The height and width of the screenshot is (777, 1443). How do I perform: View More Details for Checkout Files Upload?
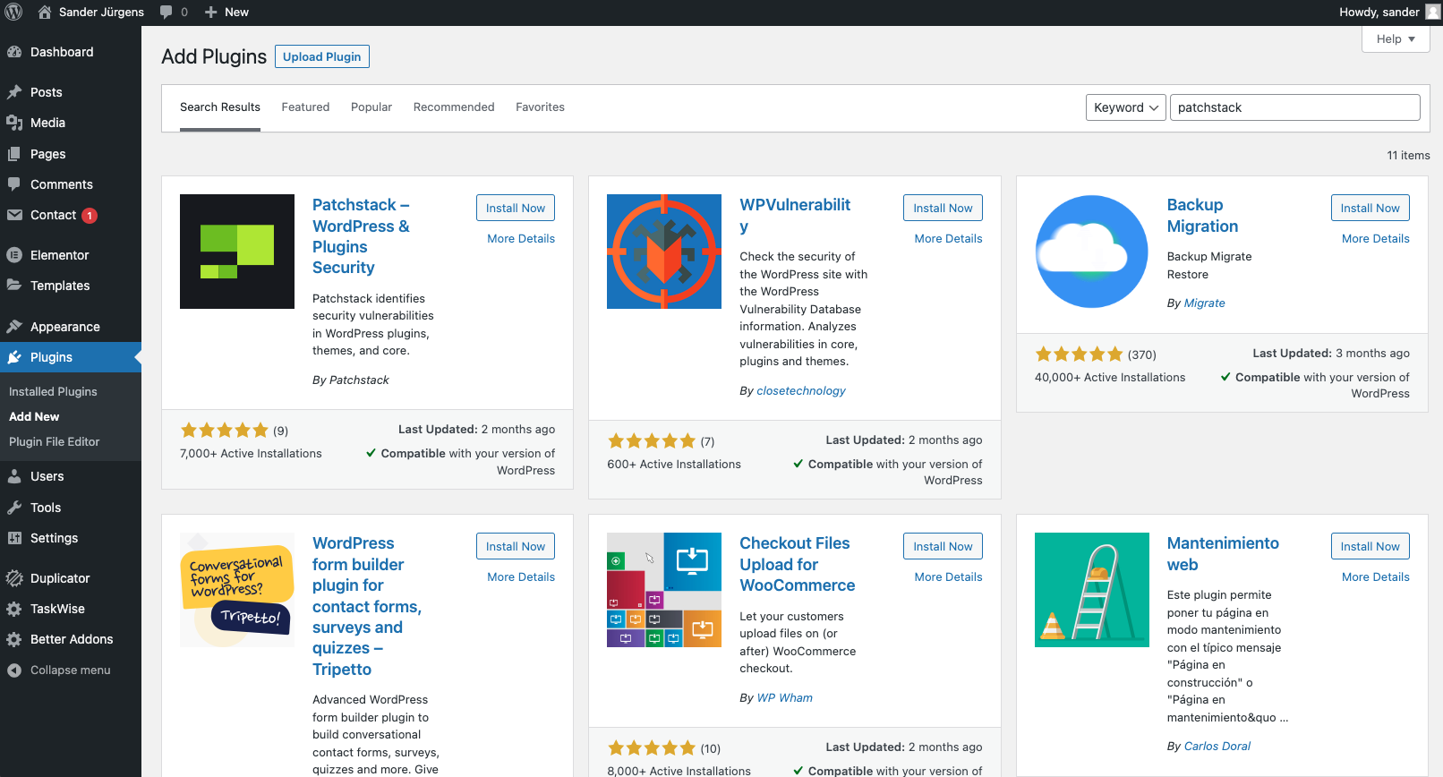[948, 577]
